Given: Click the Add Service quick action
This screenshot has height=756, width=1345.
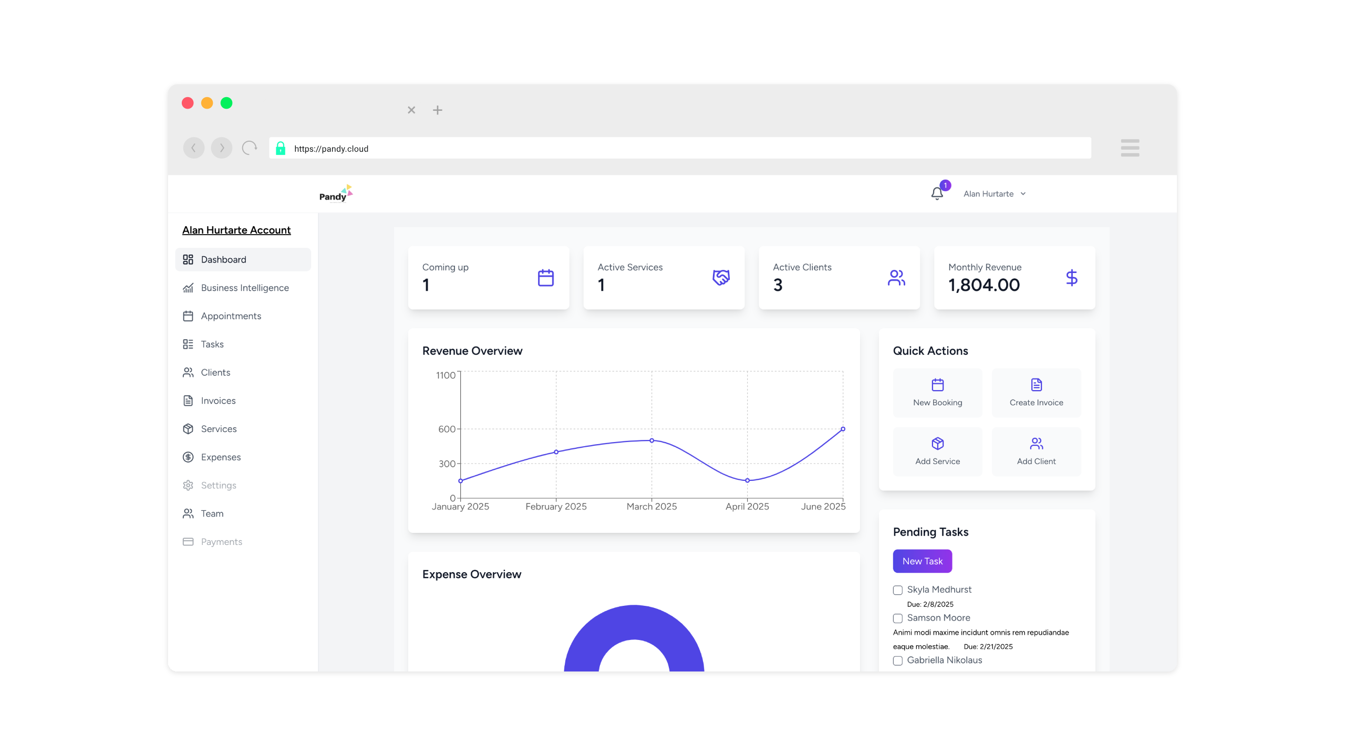Looking at the screenshot, I should (937, 451).
